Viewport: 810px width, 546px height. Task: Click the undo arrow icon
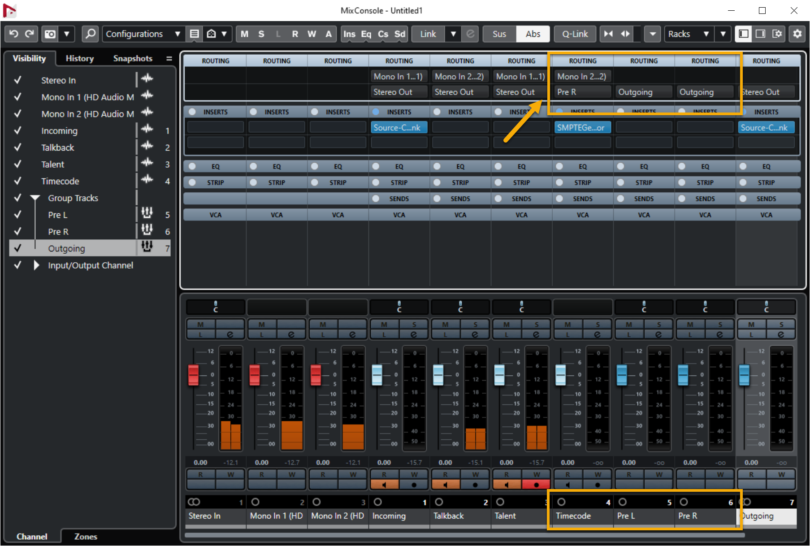[13, 34]
